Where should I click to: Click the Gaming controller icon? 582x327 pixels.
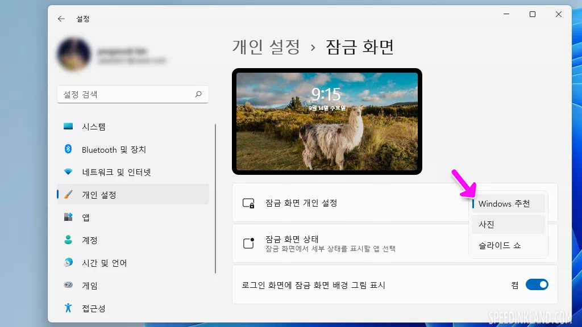coord(68,285)
